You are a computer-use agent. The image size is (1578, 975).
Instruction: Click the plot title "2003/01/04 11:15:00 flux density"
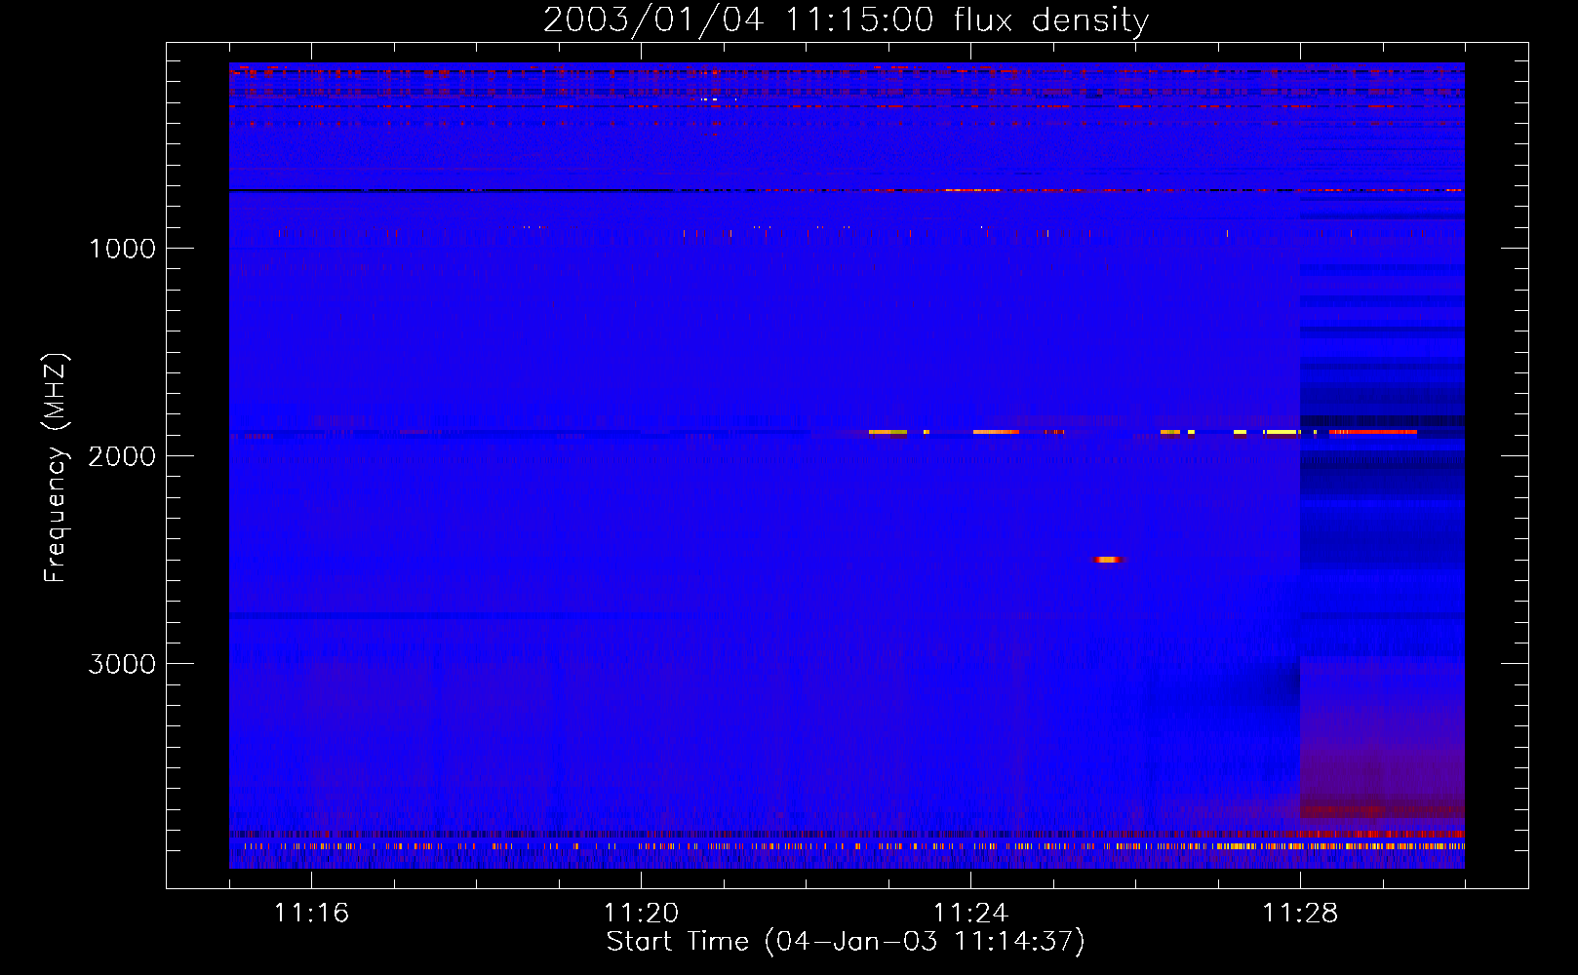coord(846,20)
